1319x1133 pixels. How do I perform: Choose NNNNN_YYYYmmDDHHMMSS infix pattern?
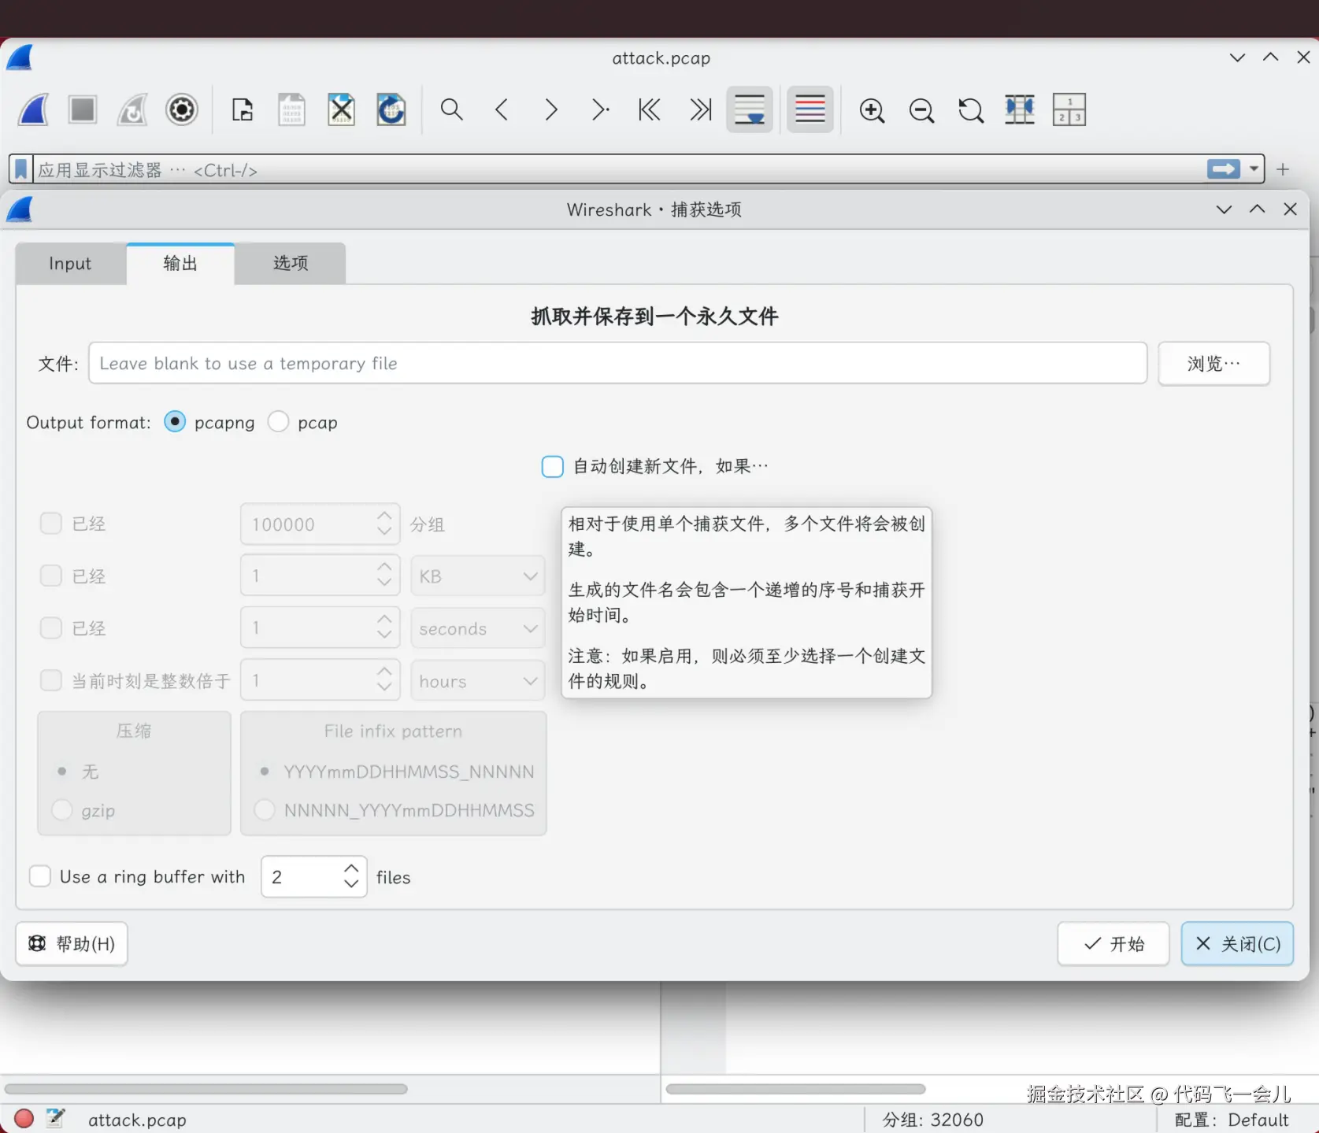click(265, 809)
